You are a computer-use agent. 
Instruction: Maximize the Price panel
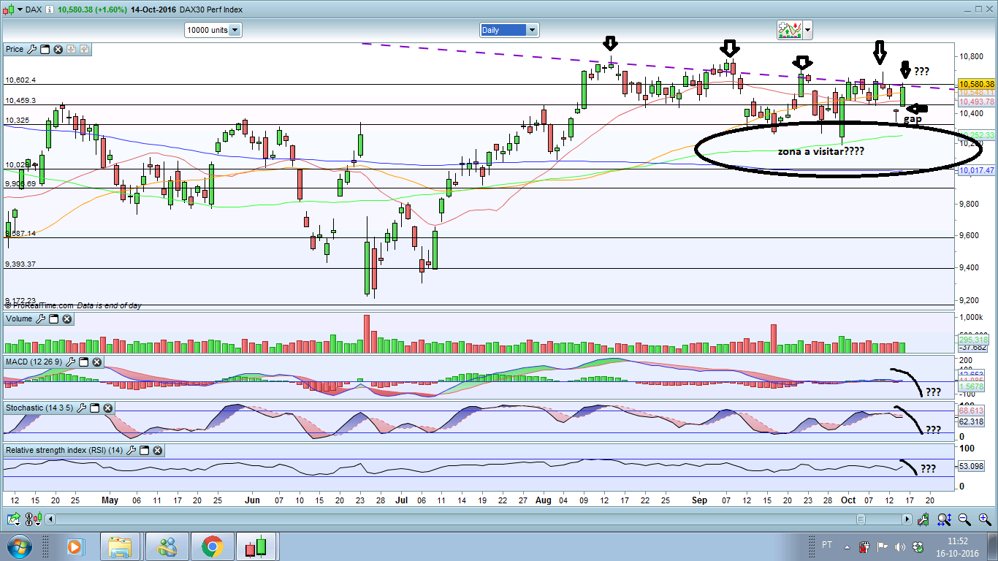45,50
